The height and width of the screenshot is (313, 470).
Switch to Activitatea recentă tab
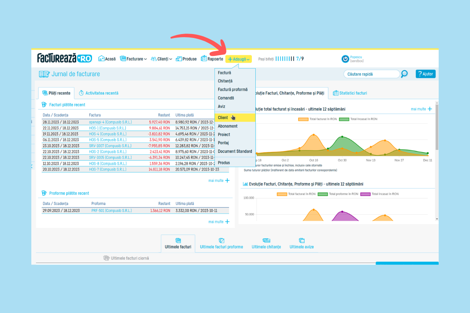pos(98,93)
